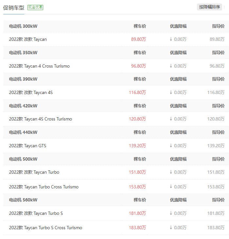Click the gray 116.80万 guide price
Viewport: 229px width, 239px height.
(216, 92)
